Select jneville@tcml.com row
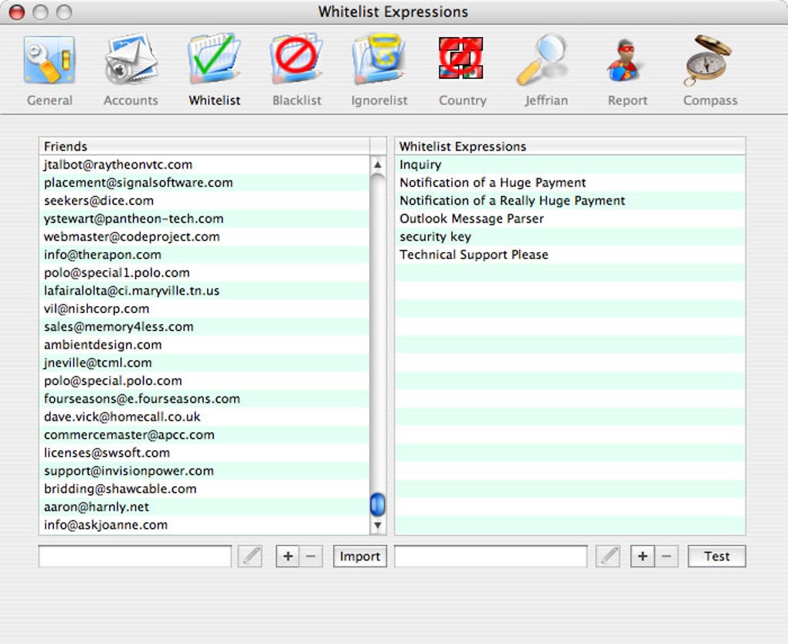 coord(204,363)
